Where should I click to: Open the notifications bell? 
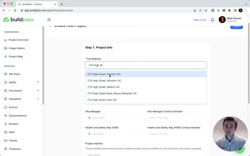coord(212,20)
